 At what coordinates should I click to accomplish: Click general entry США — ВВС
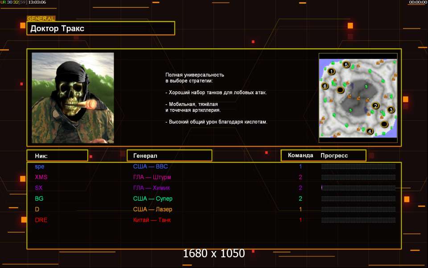150,167
